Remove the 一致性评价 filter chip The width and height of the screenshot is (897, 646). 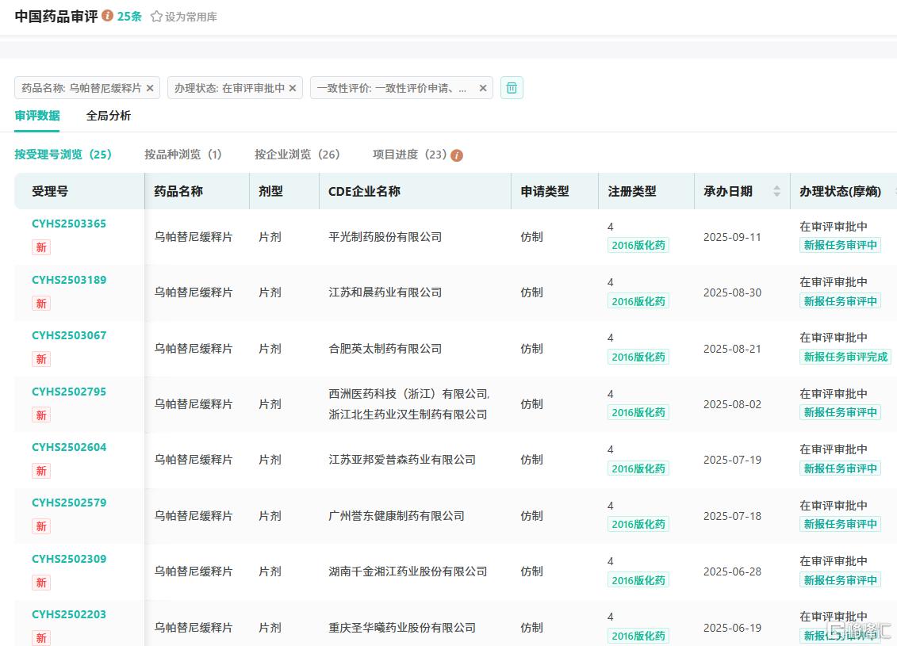483,88
